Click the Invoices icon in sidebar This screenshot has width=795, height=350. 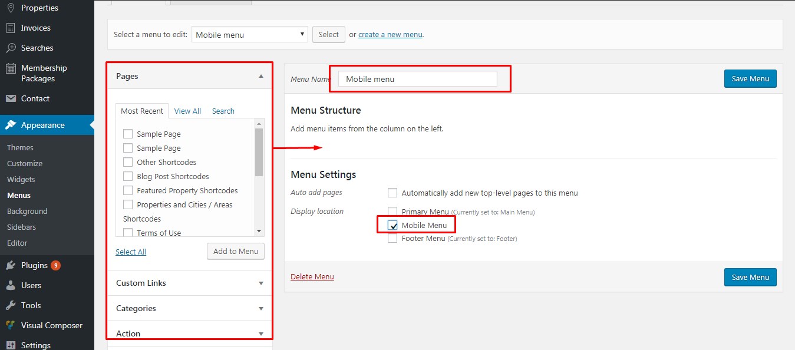click(11, 28)
